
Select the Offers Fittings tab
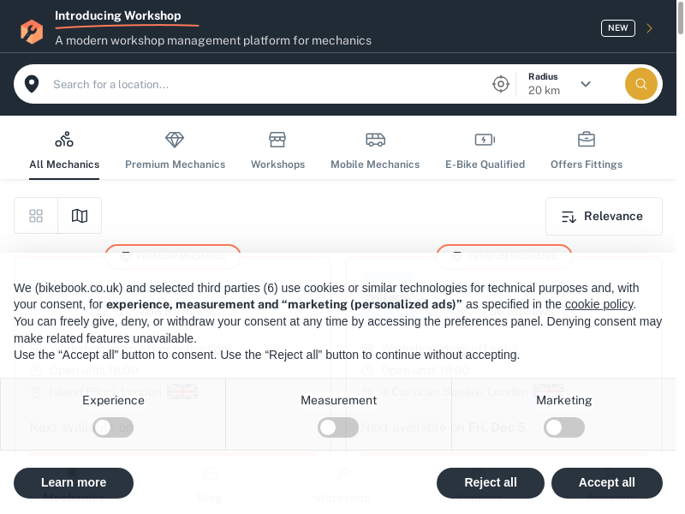tap(587, 150)
